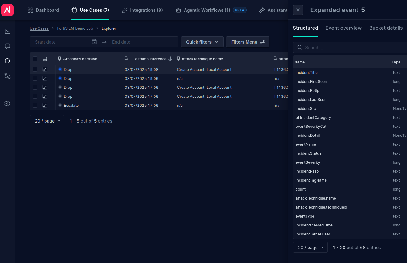This screenshot has width=407, height=263.
Task: Open the table 20 / page dropdown
Action: point(47,121)
